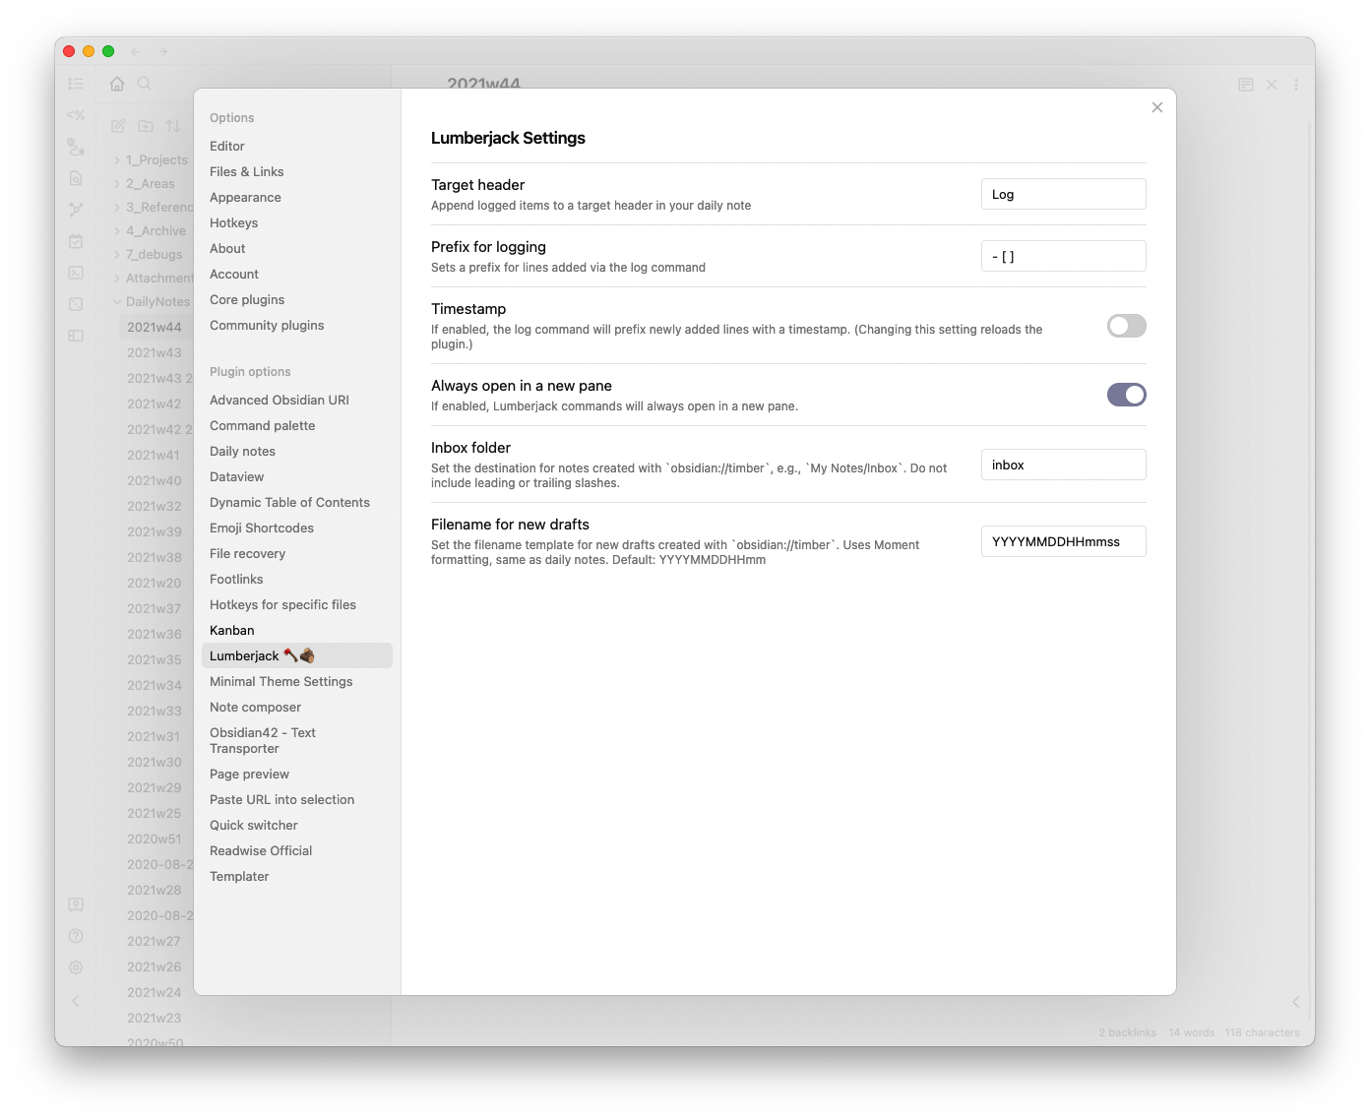Click the dice random note icon
This screenshot has width=1370, height=1119.
point(76,304)
